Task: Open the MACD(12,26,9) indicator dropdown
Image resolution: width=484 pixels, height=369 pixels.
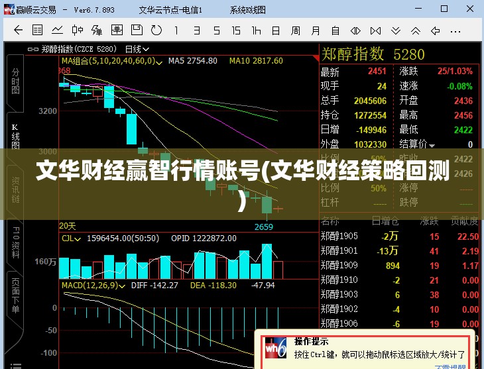Action: point(93,286)
